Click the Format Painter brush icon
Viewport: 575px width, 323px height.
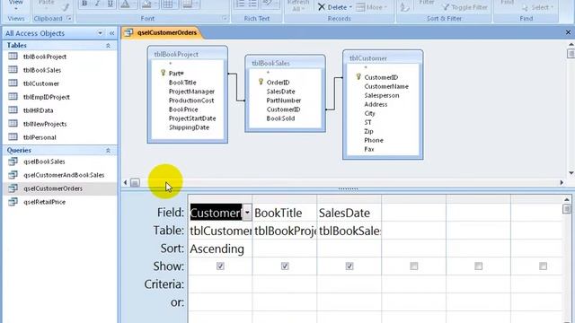(66, 6)
